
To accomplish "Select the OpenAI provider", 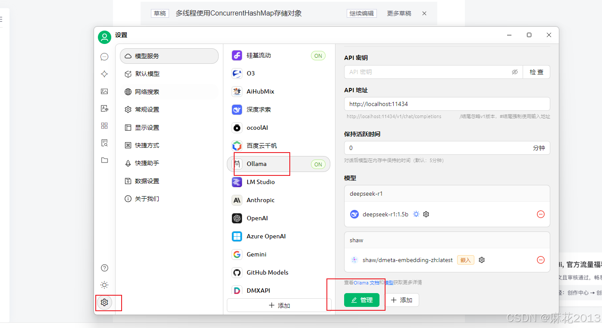I will pos(279,218).
